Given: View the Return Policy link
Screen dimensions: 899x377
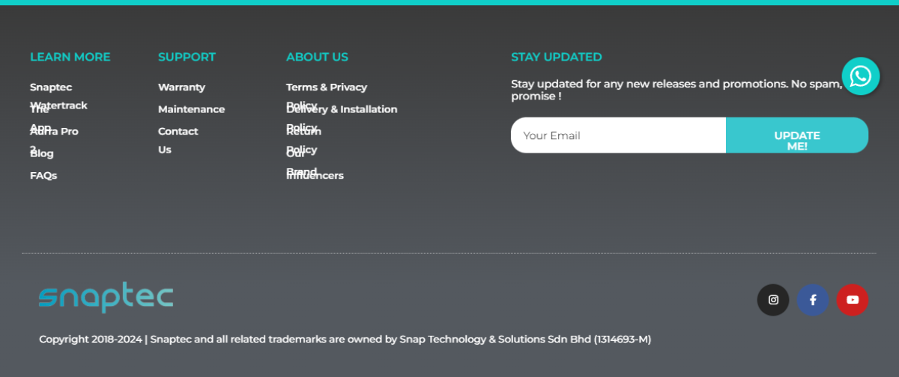Looking at the screenshot, I should click(x=303, y=140).
